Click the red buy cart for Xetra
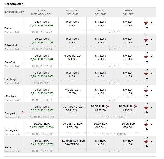Image resolution: width=164 pixels, height=159 pixels. click(146, 142)
